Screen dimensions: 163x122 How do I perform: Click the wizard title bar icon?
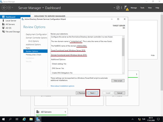click(23, 19)
